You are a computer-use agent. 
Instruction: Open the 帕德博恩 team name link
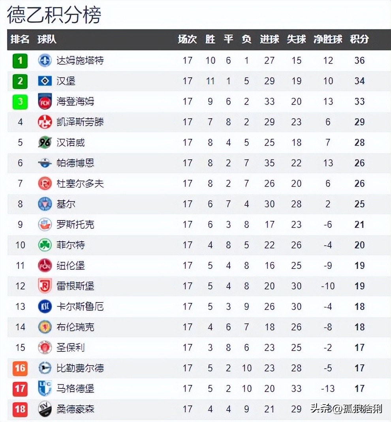tap(75, 163)
